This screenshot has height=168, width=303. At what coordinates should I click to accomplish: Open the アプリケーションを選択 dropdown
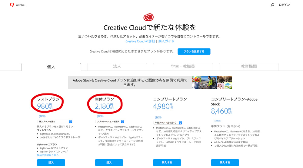(x=110, y=122)
